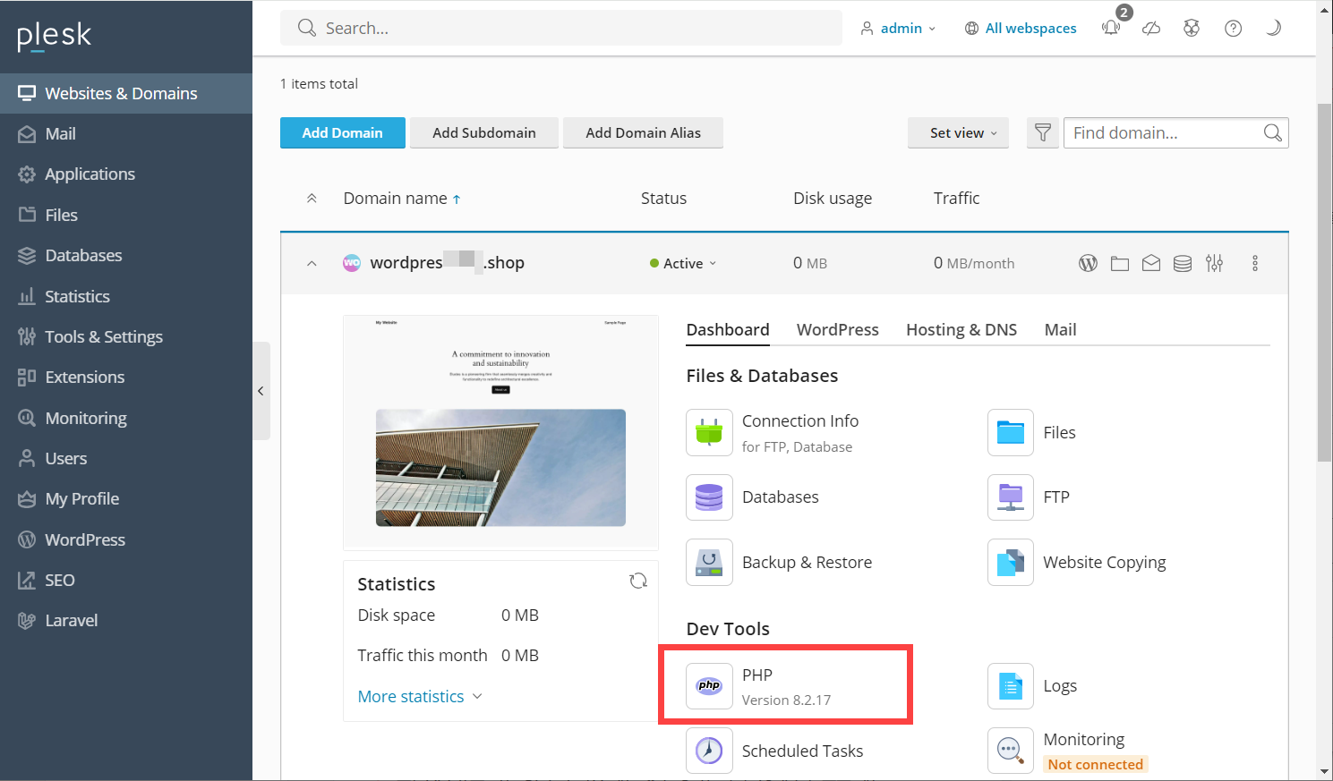
Task: Click the website preview thumbnail
Action: point(500,432)
